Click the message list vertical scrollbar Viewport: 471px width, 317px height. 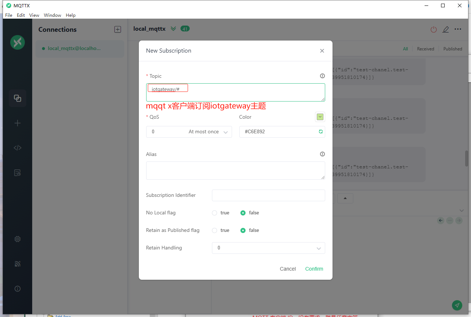pyautogui.click(x=467, y=158)
